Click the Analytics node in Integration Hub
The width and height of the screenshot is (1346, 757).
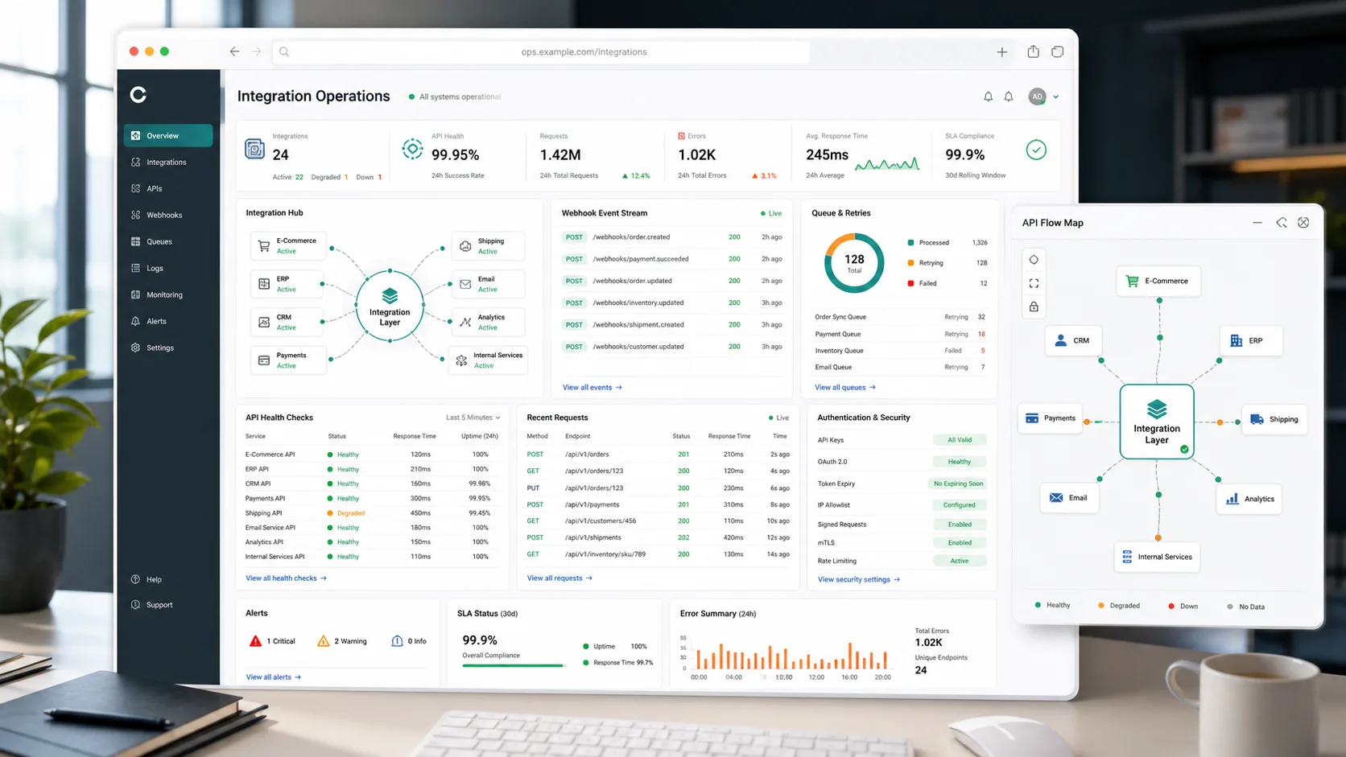488,322
